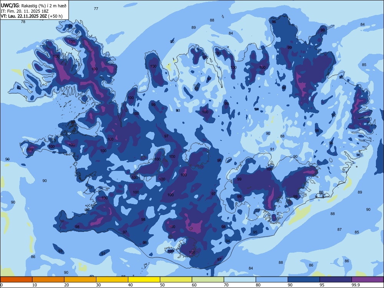Click the 40–50 bright yellow legend swatch
The width and height of the screenshot is (384, 288).
click(x=144, y=280)
